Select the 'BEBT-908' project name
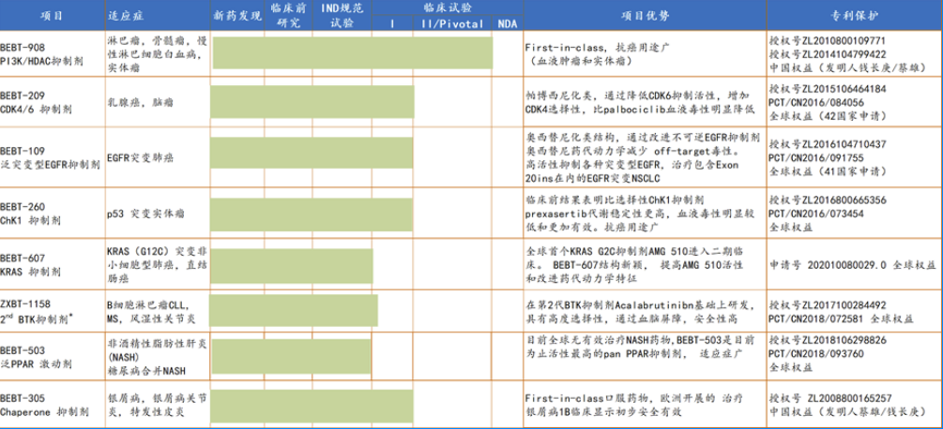The image size is (943, 429). coord(23,47)
